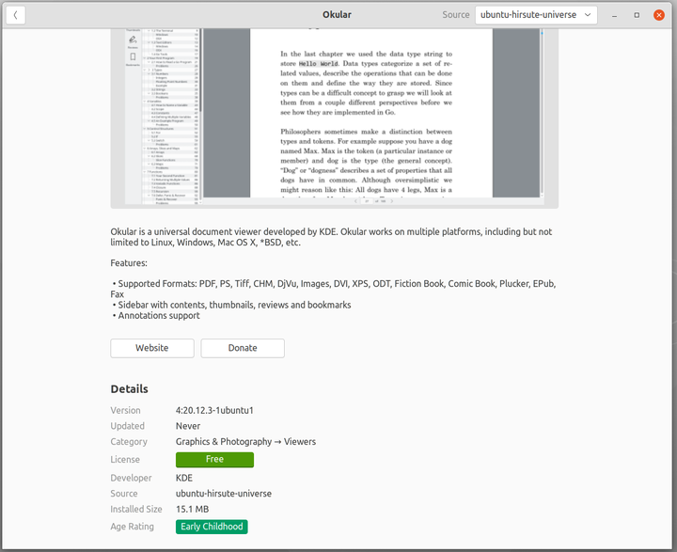Open Okular's Website button
677x552 pixels.
pyautogui.click(x=152, y=348)
